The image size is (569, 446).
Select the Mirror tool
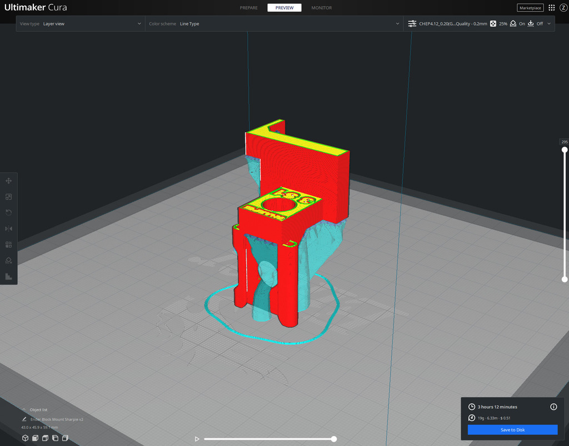point(8,228)
